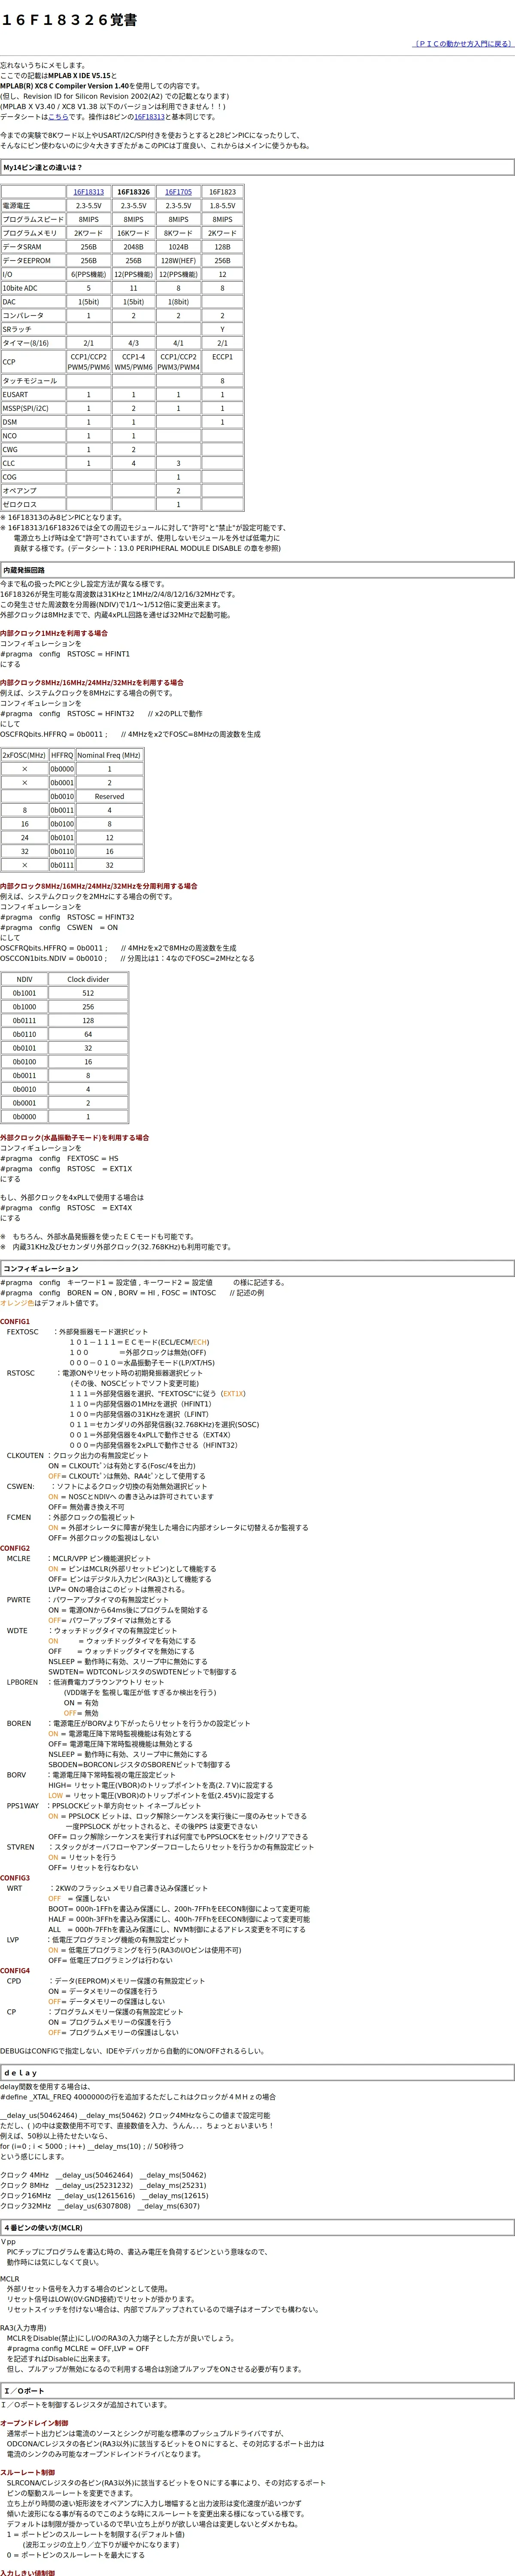The height and width of the screenshot is (2576, 515).
Task: Click the 0b1001 cell in NDIV table
Action: pos(24,993)
